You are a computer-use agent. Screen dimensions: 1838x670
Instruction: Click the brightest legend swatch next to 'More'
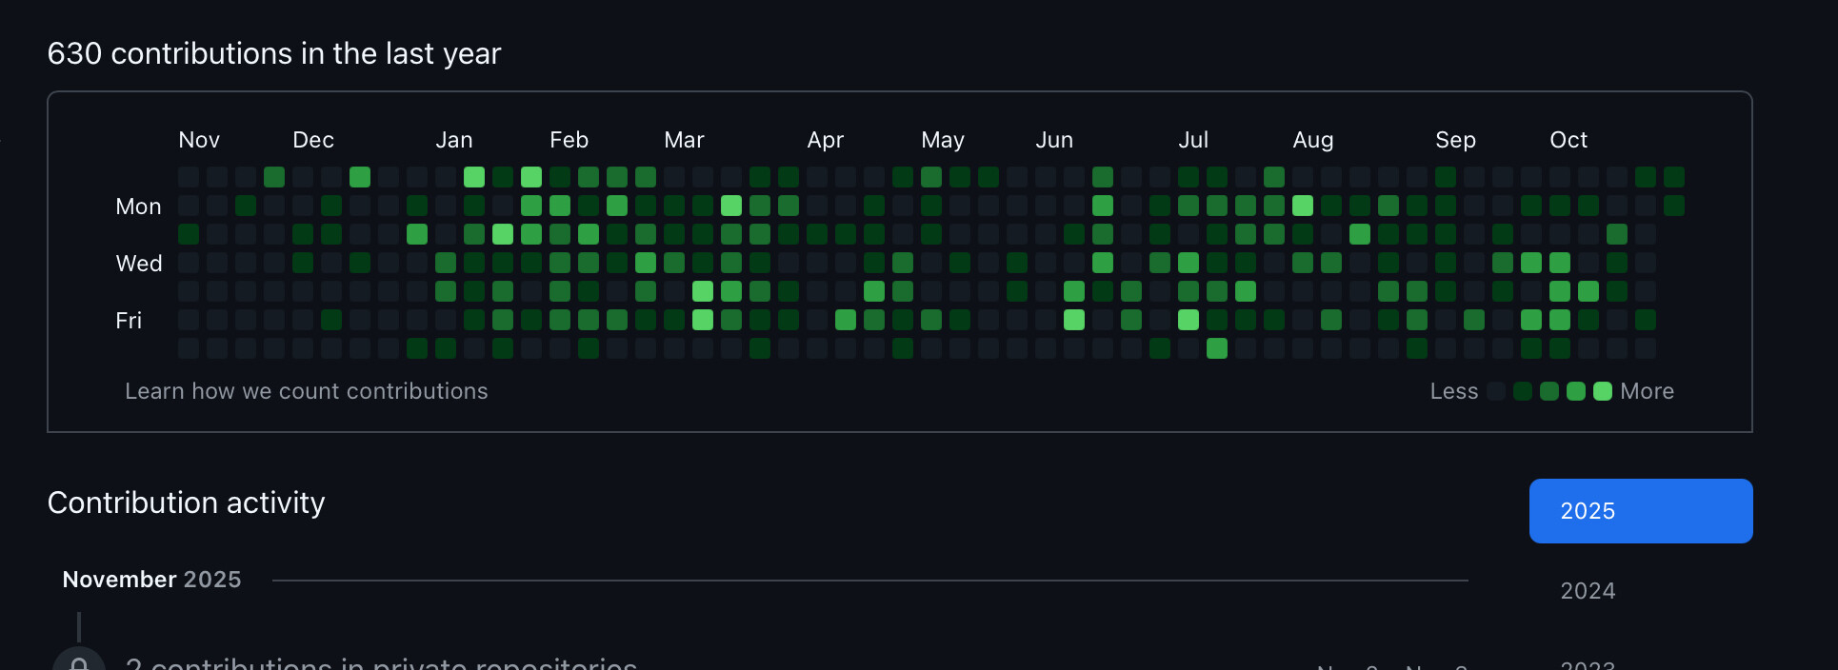point(1603,391)
